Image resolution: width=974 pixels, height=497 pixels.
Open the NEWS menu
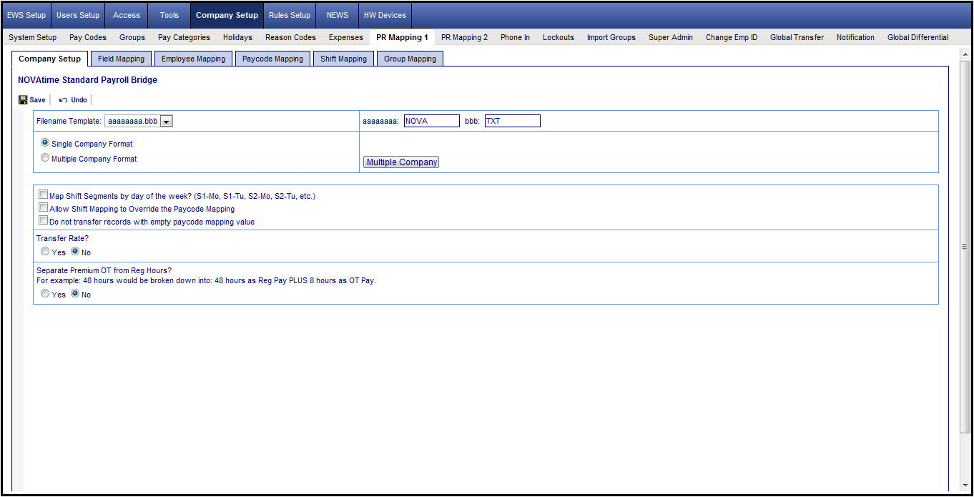pos(337,15)
